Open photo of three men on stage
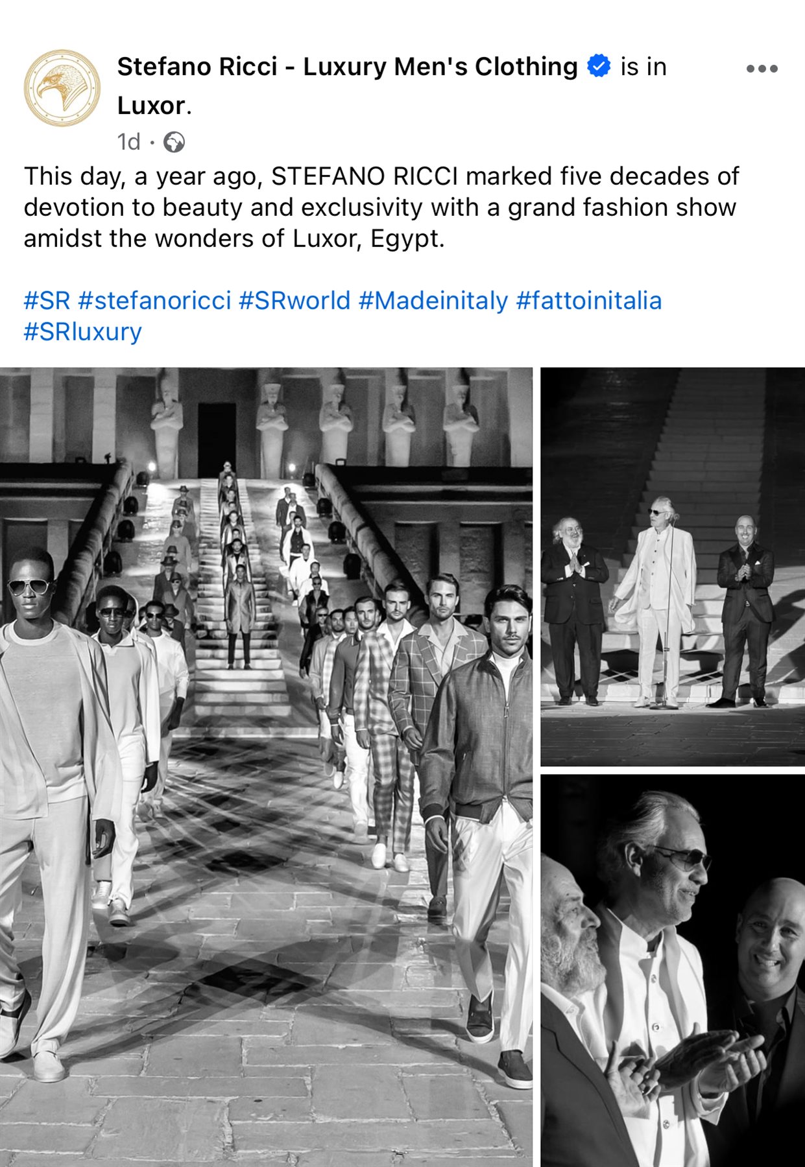Image resolution: width=805 pixels, height=1167 pixels. click(673, 567)
